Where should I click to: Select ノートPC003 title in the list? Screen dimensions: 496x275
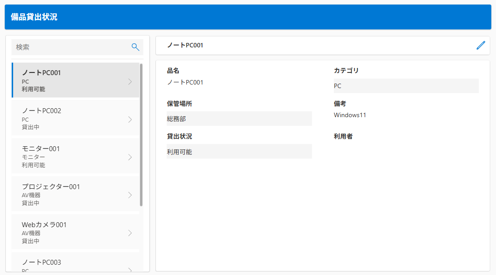pos(41,262)
